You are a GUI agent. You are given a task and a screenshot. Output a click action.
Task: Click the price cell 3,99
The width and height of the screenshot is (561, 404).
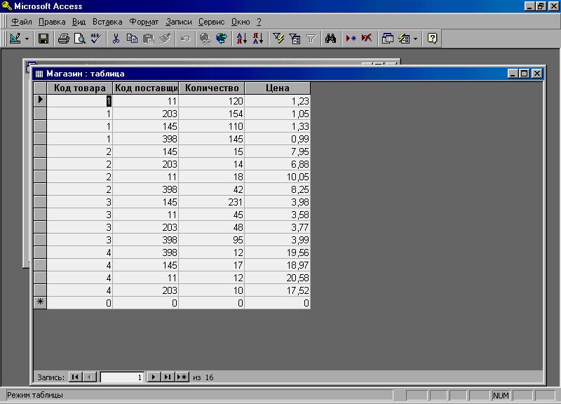coord(277,240)
